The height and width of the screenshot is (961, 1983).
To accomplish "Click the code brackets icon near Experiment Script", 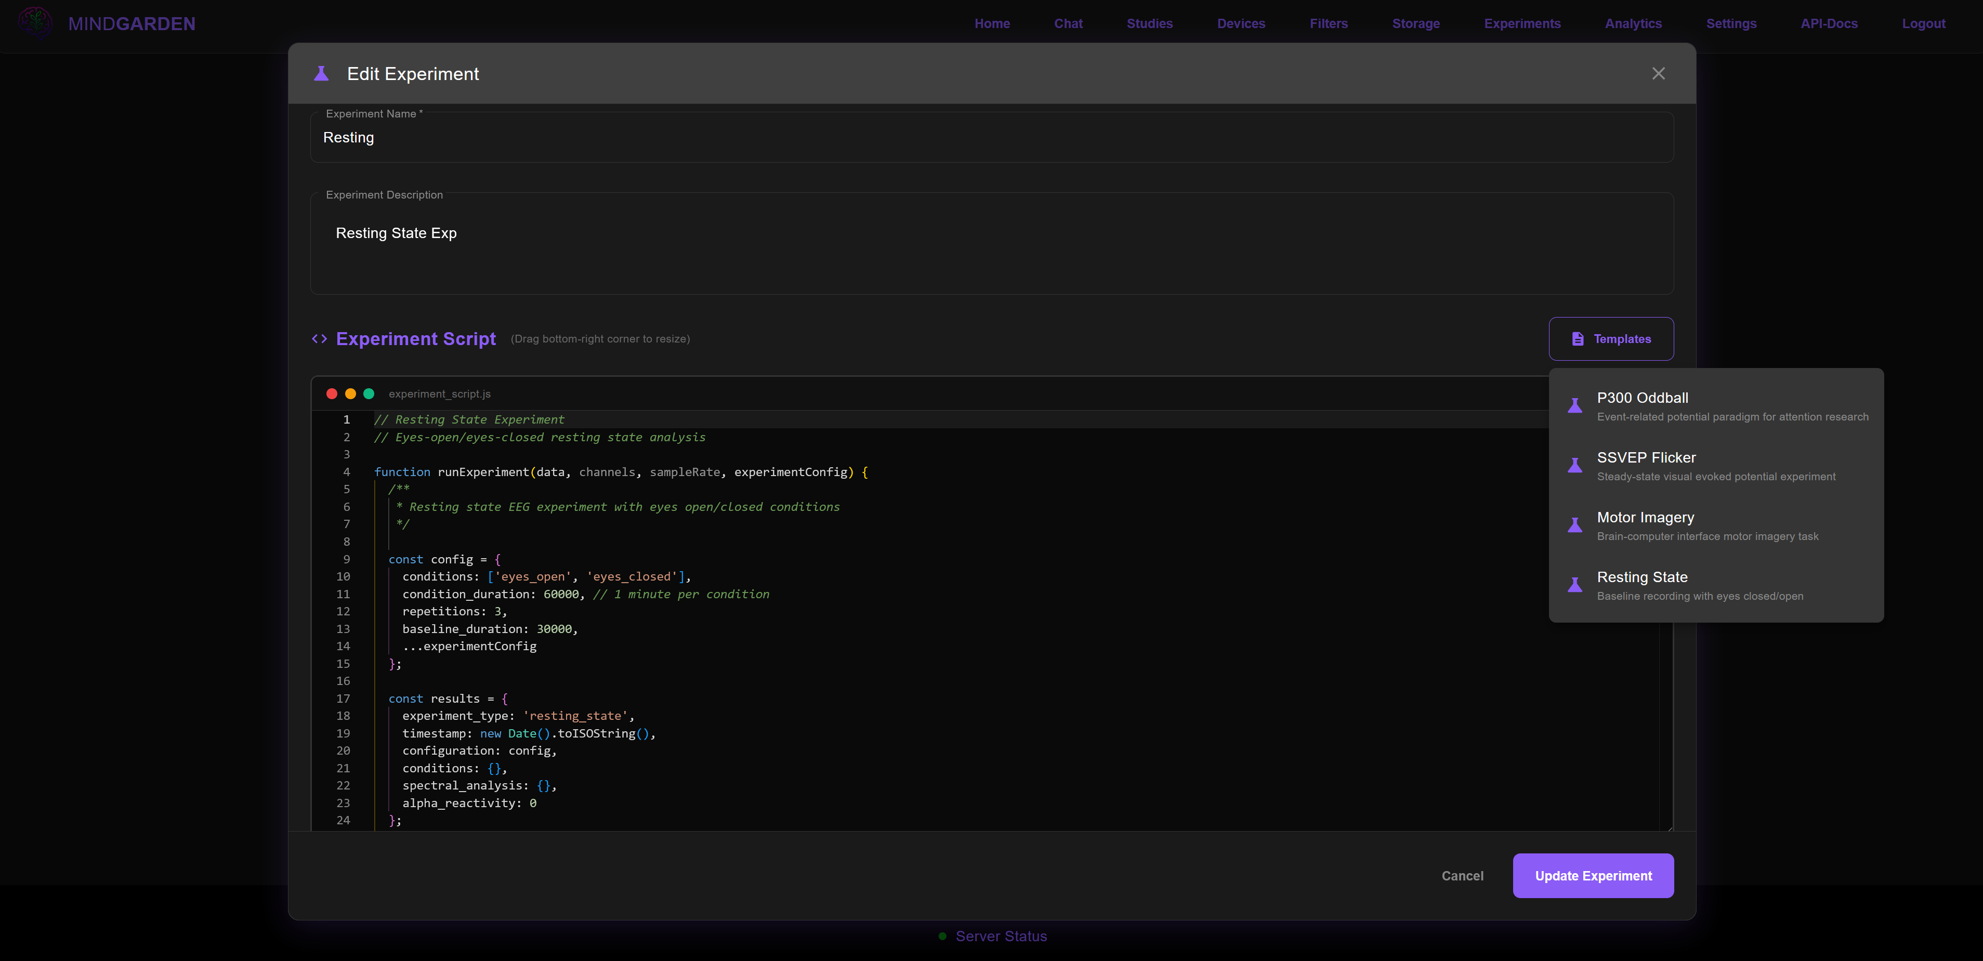I will click(320, 339).
